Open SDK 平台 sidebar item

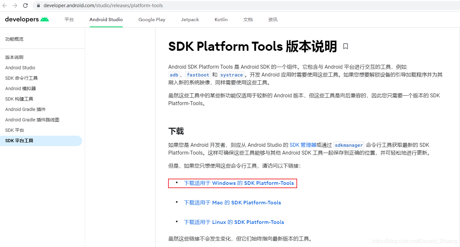pyautogui.click(x=15, y=130)
